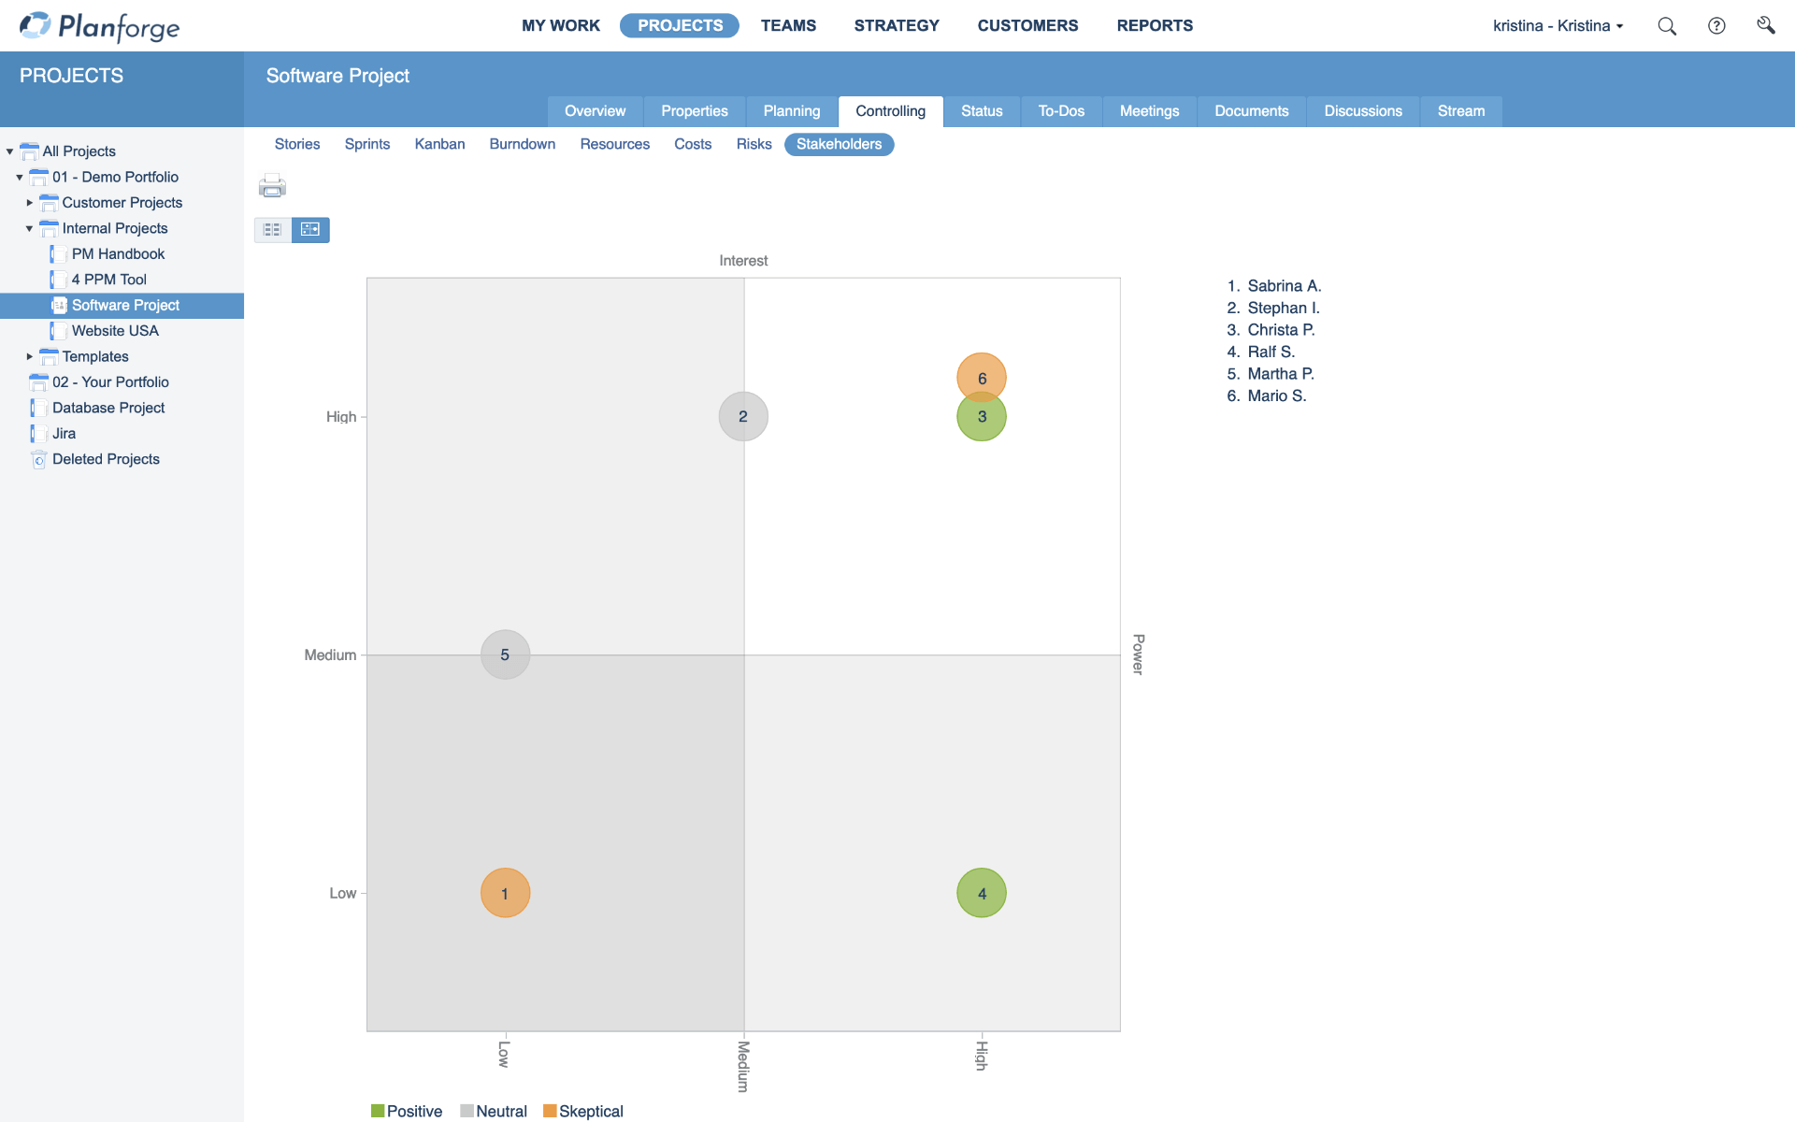Image resolution: width=1795 pixels, height=1122 pixels.
Task: Click stakeholder bubble 4 in matrix
Action: click(982, 893)
